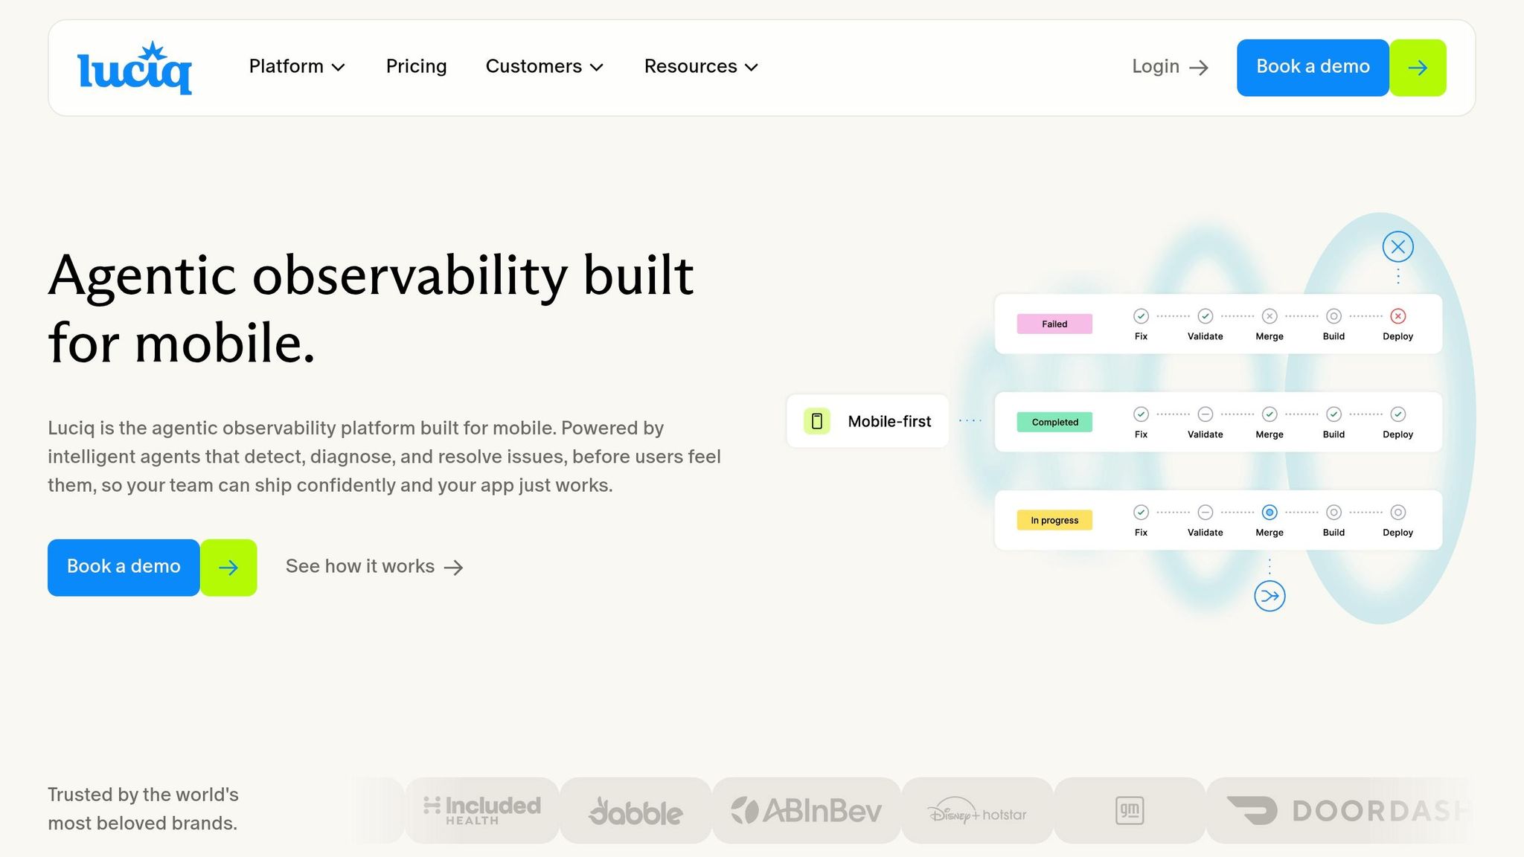The width and height of the screenshot is (1524, 857).
Task: Expand the Platform menu chevron
Action: pyautogui.click(x=339, y=68)
